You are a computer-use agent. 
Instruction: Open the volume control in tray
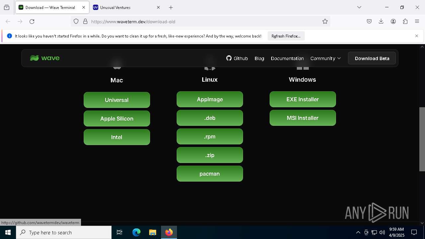[x=382, y=232]
